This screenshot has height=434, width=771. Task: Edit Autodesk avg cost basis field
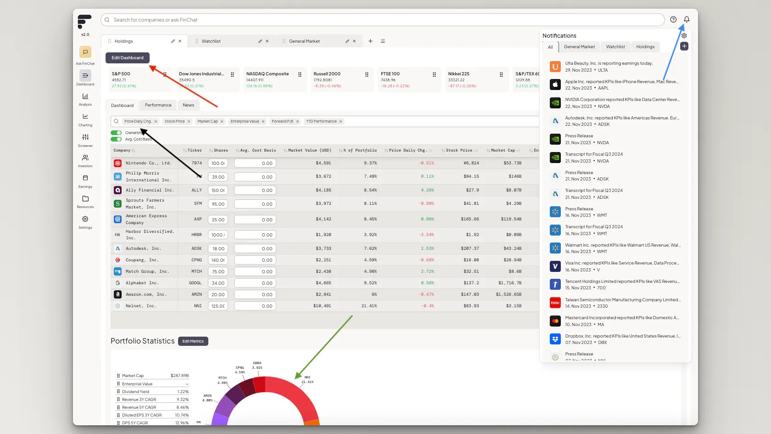click(255, 248)
